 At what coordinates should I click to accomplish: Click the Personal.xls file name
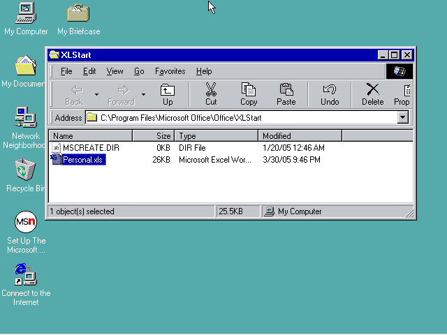84,160
